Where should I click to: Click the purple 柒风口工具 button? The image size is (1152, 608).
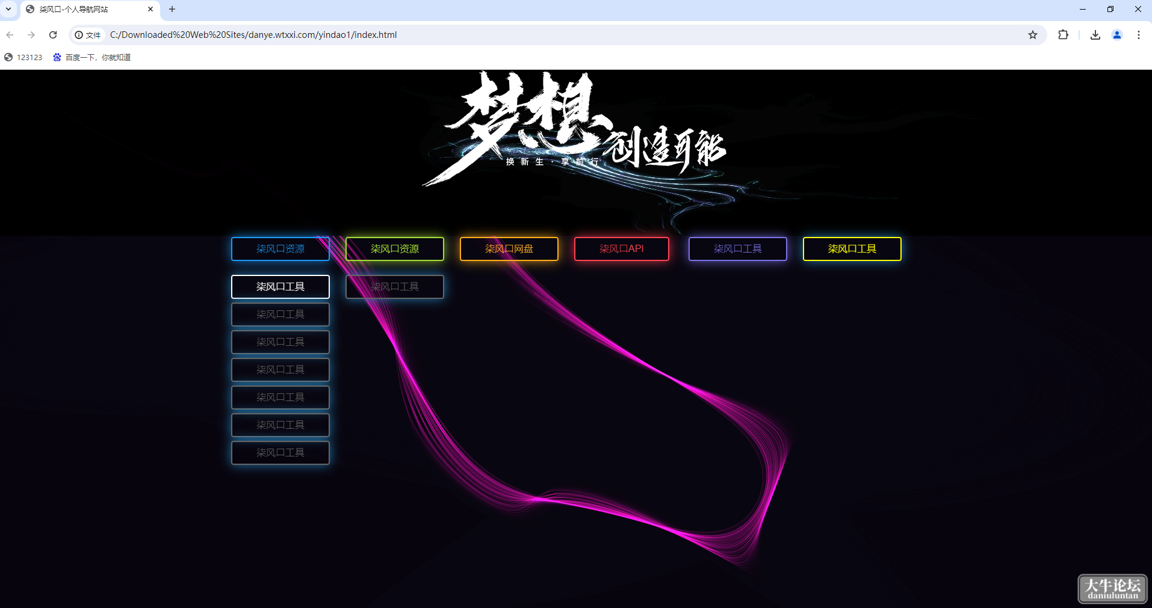(738, 249)
